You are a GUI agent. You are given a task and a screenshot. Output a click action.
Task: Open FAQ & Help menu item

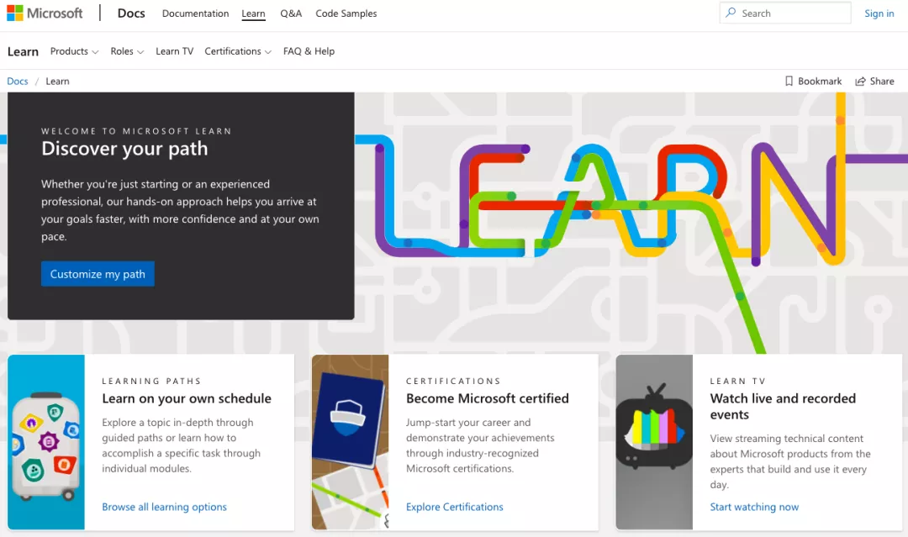click(309, 51)
